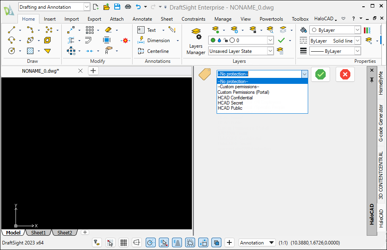Viewport: 387px width, 250px height.
Task: Switch to the Sheet1 tab
Action: tap(39, 233)
